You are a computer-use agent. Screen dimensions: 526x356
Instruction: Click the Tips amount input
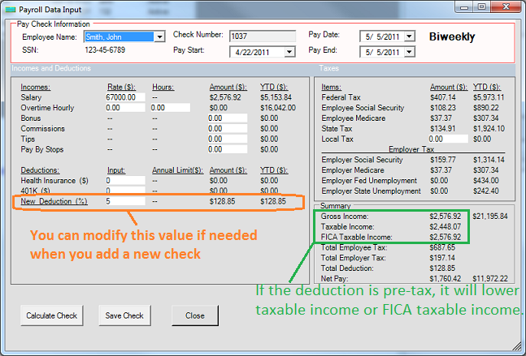[226, 139]
